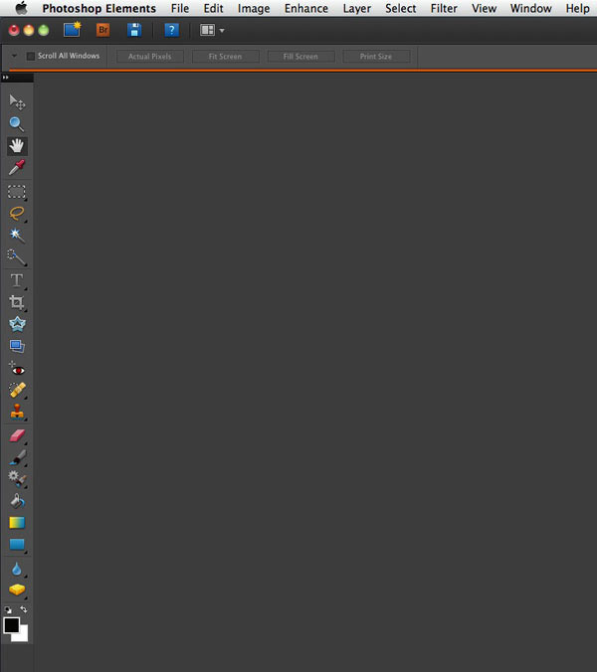
Task: Open the Filter menu
Action: (x=444, y=8)
